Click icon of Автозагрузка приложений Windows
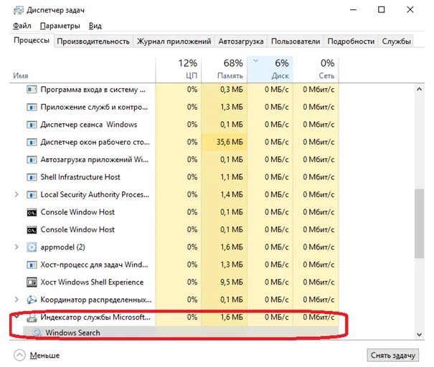 [x=32, y=160]
